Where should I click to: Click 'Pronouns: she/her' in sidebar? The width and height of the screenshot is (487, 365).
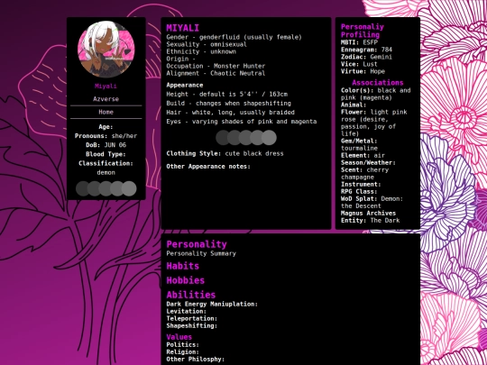(106, 136)
